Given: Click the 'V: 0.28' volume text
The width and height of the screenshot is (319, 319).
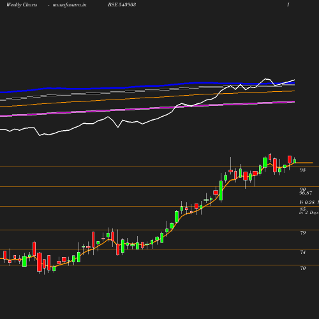Looking at the screenshot, I should click(307, 202).
